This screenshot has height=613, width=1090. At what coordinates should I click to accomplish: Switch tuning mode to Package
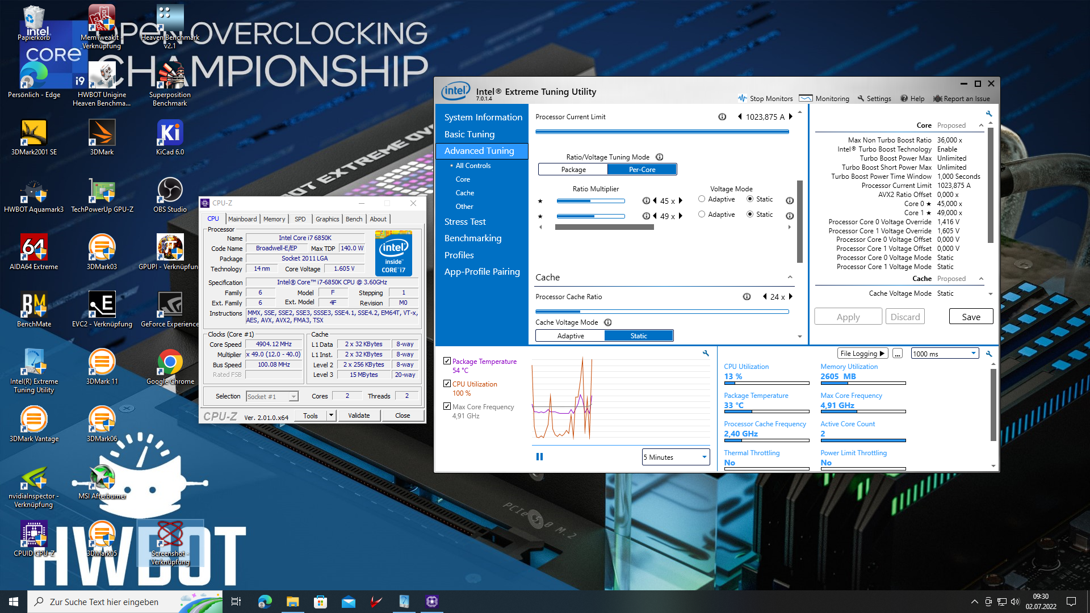coord(573,169)
